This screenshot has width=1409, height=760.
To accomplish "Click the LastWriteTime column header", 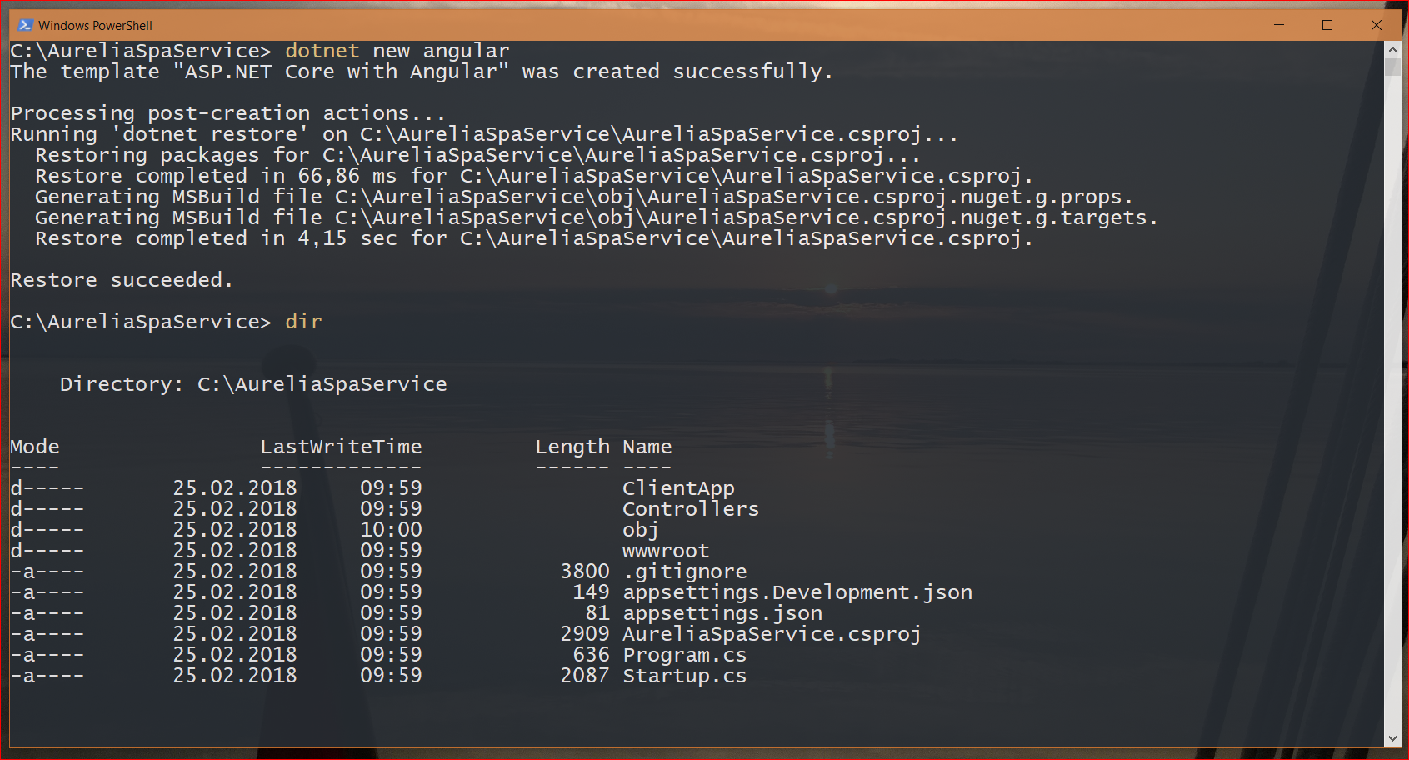I will pyautogui.click(x=341, y=447).
